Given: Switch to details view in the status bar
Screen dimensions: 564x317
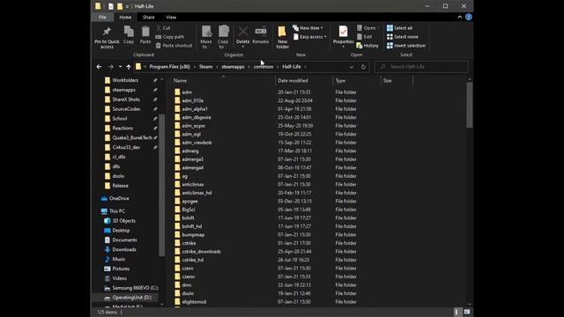Looking at the screenshot, I should 456,312.
